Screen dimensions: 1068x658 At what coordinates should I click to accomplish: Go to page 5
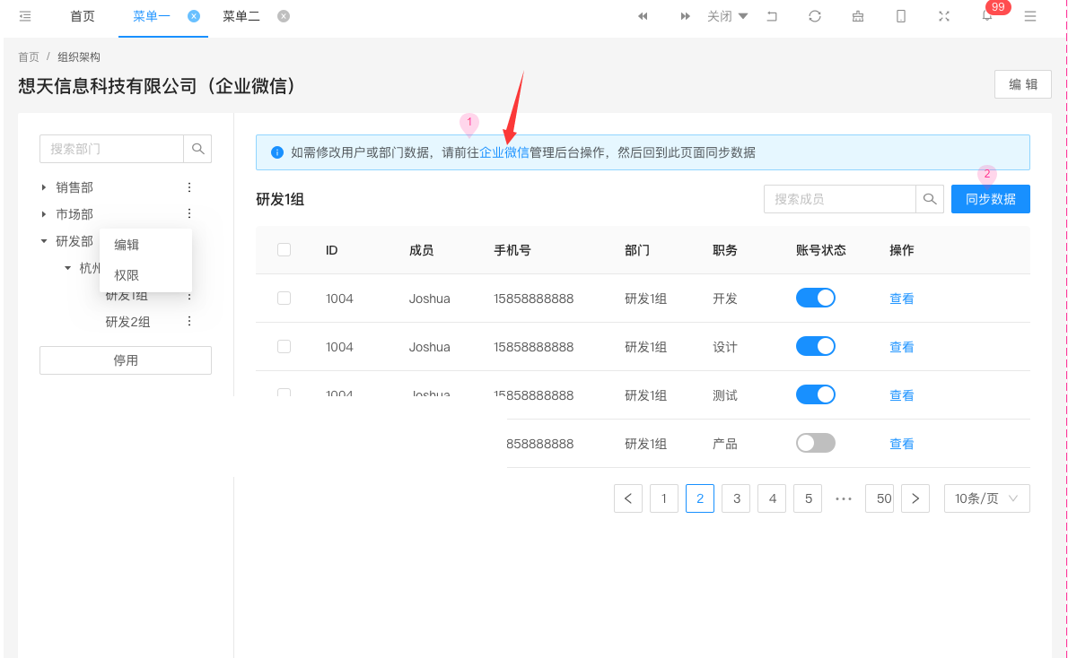(808, 498)
